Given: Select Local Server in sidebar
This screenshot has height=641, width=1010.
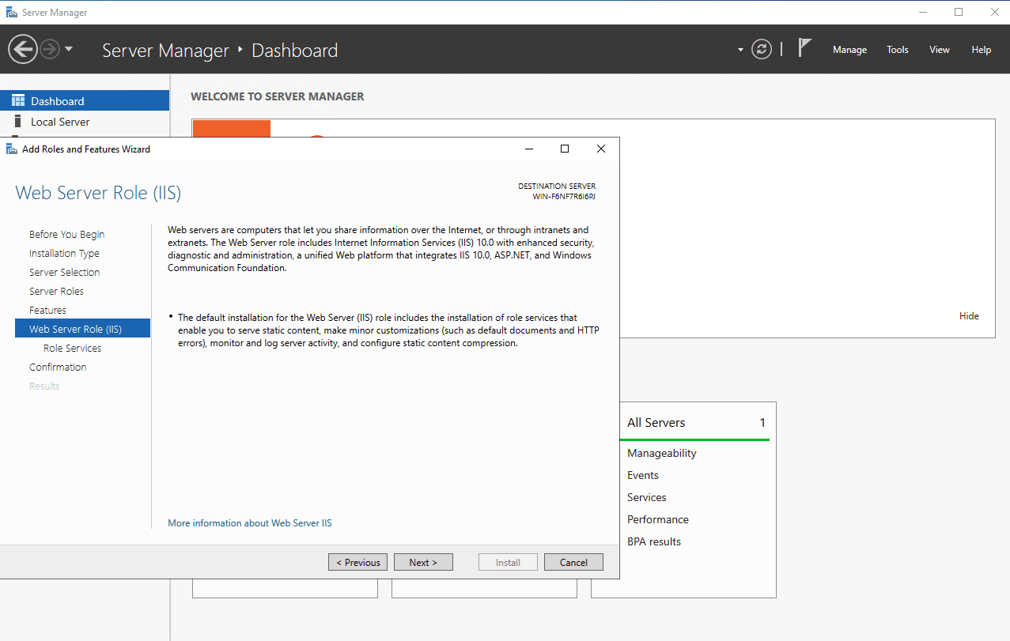Looking at the screenshot, I should 60,122.
